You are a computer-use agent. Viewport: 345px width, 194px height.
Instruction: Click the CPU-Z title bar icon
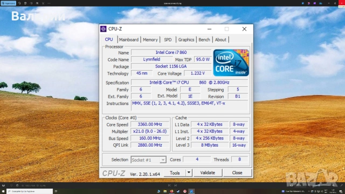coord(103,29)
